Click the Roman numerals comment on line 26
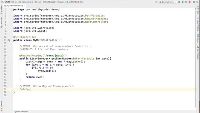 point(47,86)
